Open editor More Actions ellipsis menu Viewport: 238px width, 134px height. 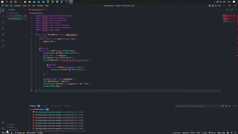235,10
